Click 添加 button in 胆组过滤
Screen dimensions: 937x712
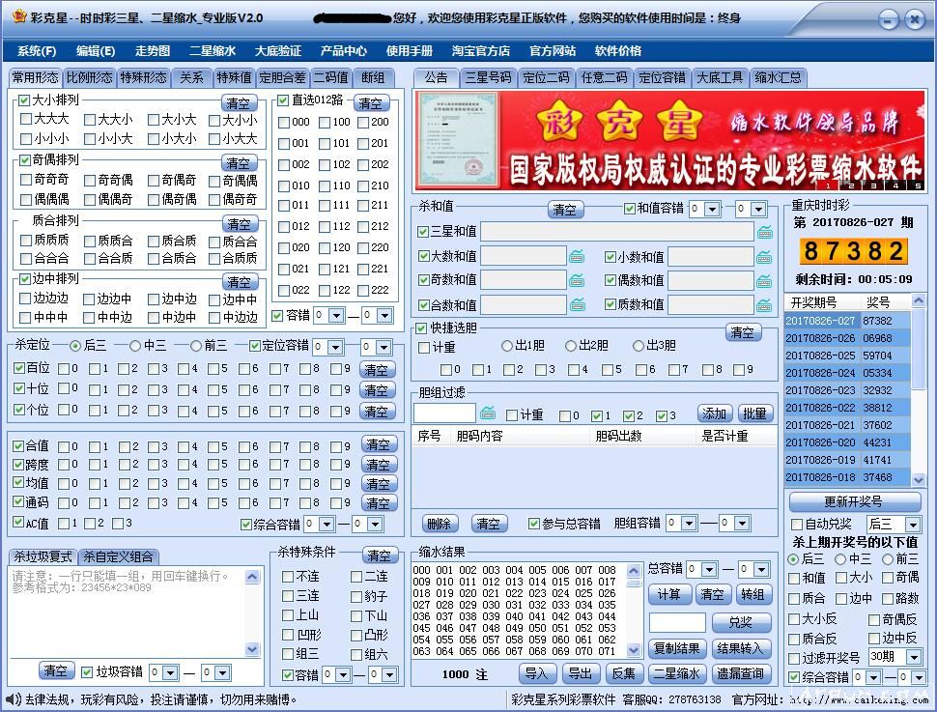pyautogui.click(x=714, y=413)
